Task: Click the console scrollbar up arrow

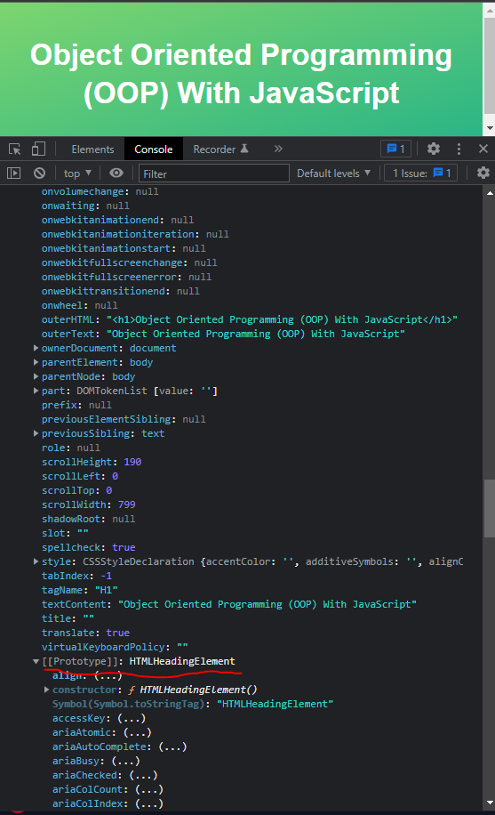Action: pyautogui.click(x=490, y=193)
